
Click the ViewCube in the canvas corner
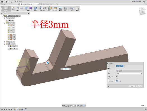[143, 11]
